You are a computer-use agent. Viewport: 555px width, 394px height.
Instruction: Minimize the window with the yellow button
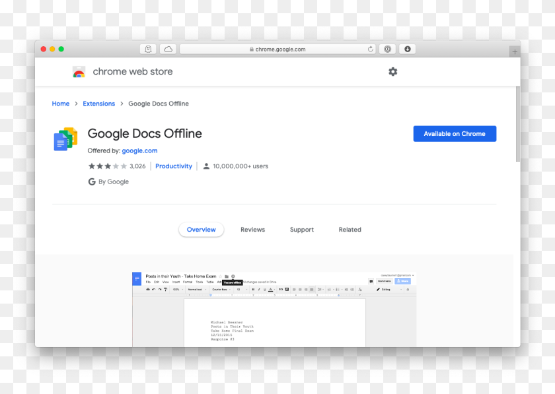coord(52,49)
